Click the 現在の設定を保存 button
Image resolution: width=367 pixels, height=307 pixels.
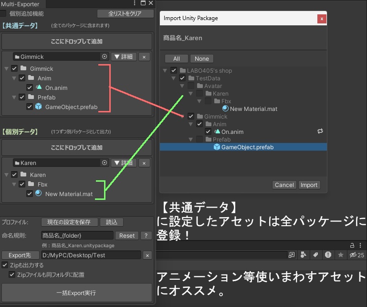click(69, 222)
